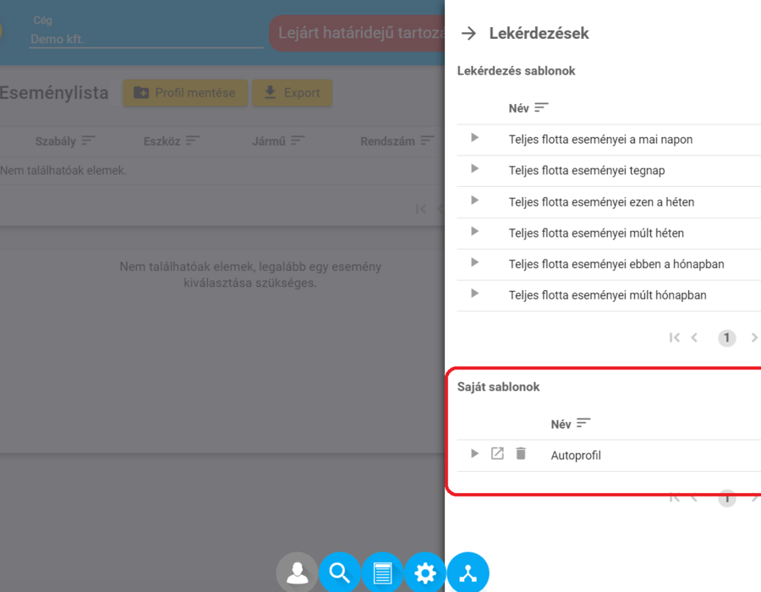Run 'Teljes flotta eseményei múlt héten'

coord(474,232)
